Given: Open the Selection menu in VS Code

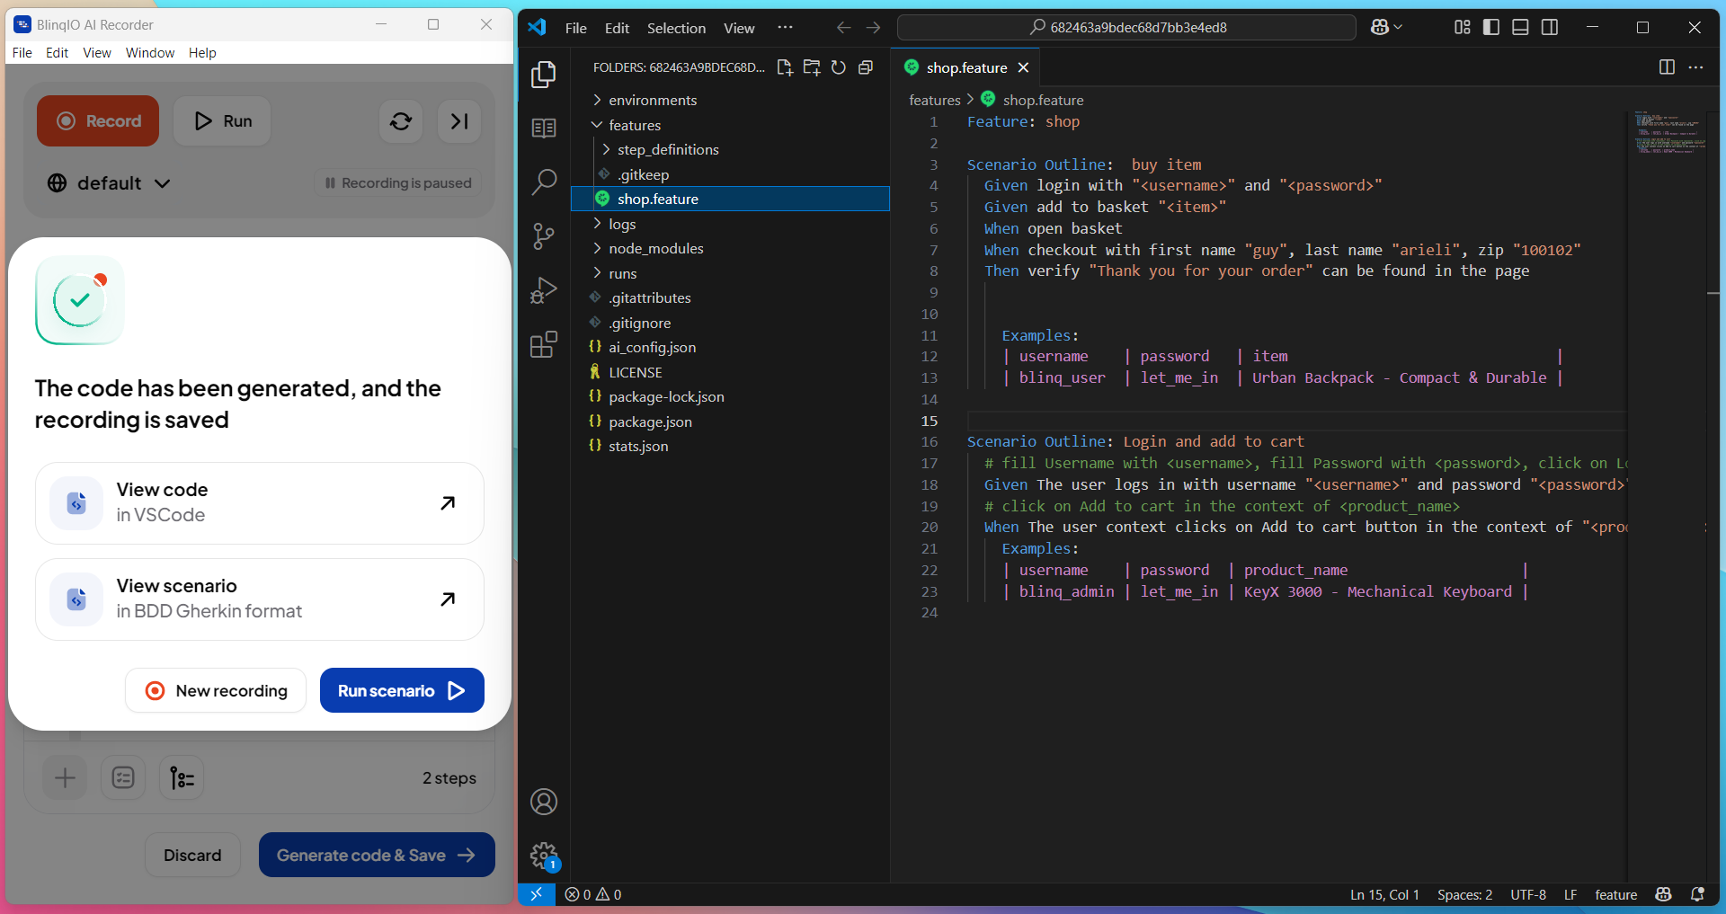Looking at the screenshot, I should pyautogui.click(x=676, y=28).
